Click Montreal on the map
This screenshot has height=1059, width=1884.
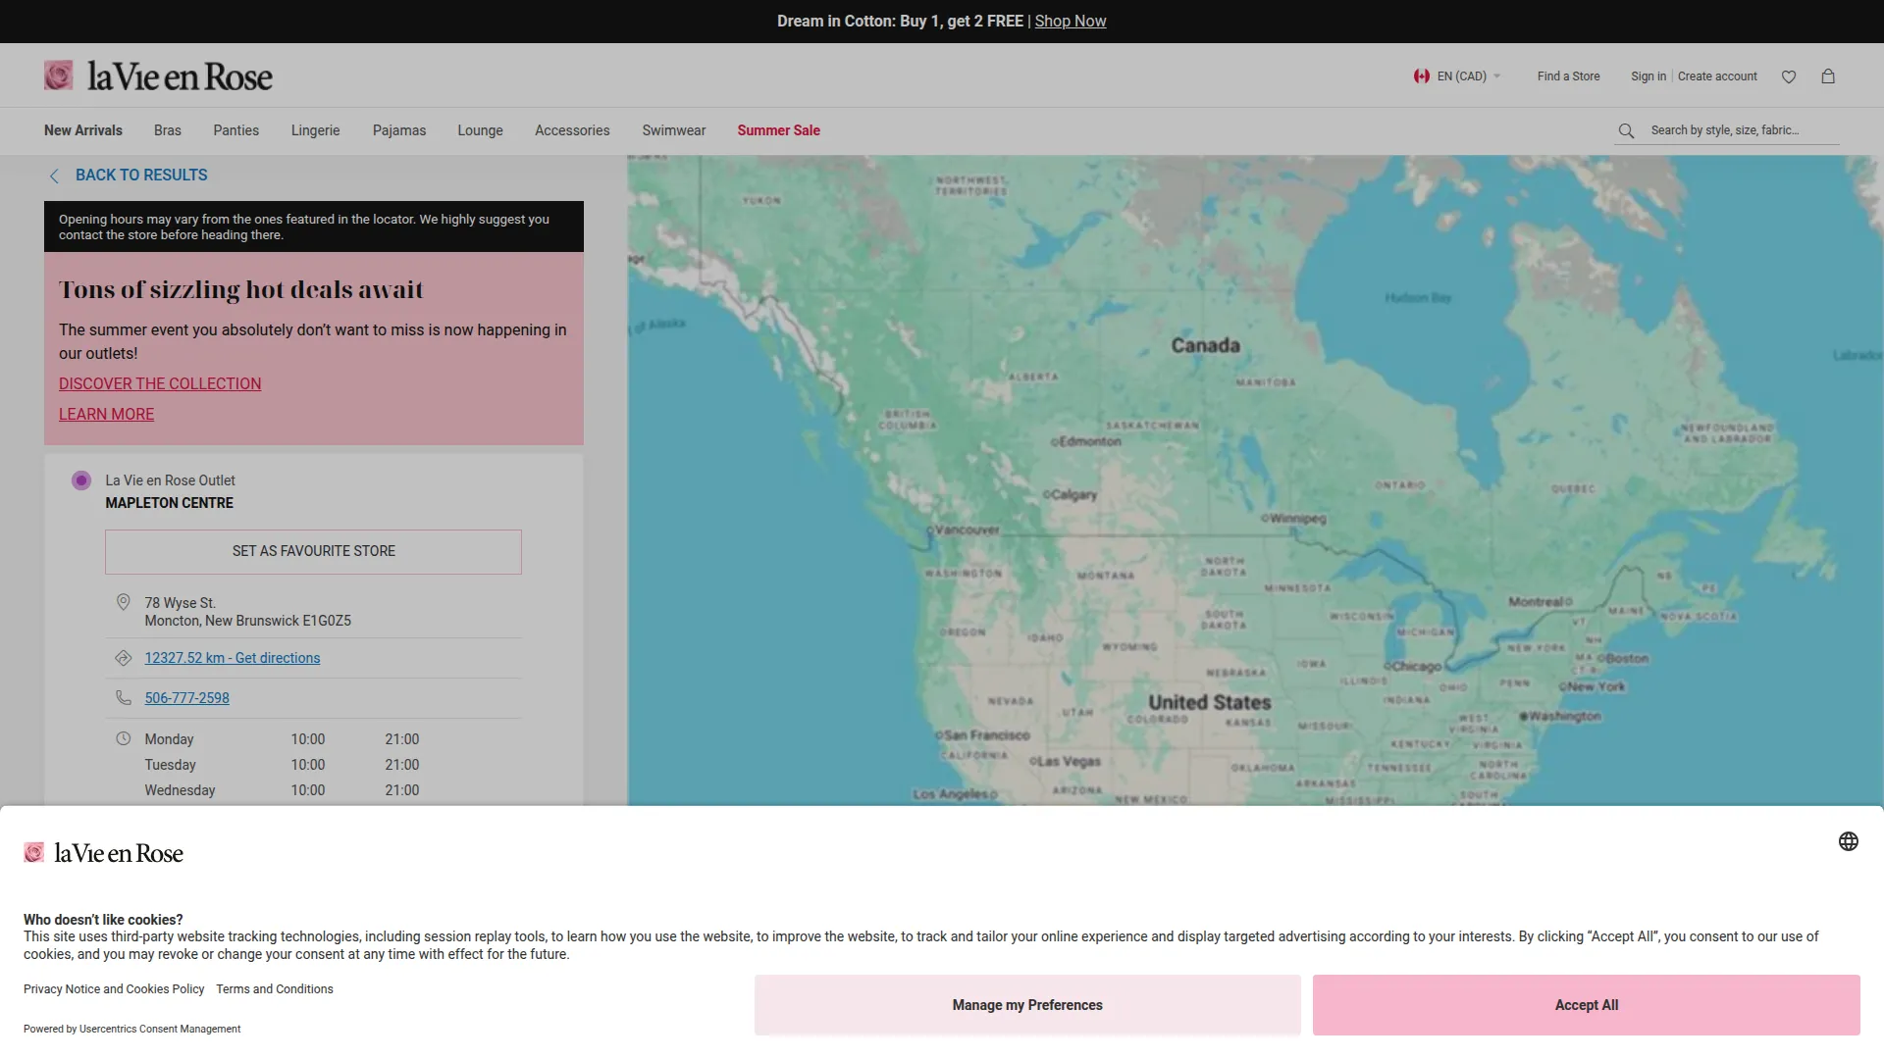pos(1540,602)
